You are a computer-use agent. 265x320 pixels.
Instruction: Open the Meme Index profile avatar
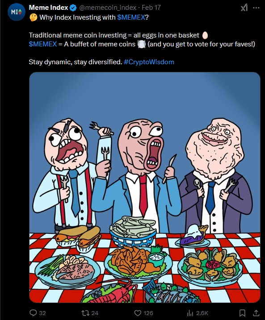point(17,12)
